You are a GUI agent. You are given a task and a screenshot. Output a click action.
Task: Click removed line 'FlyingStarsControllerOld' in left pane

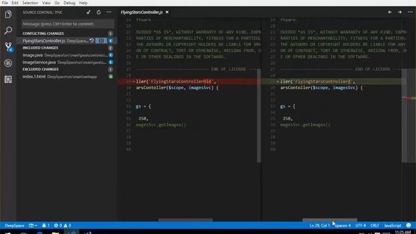(189, 81)
